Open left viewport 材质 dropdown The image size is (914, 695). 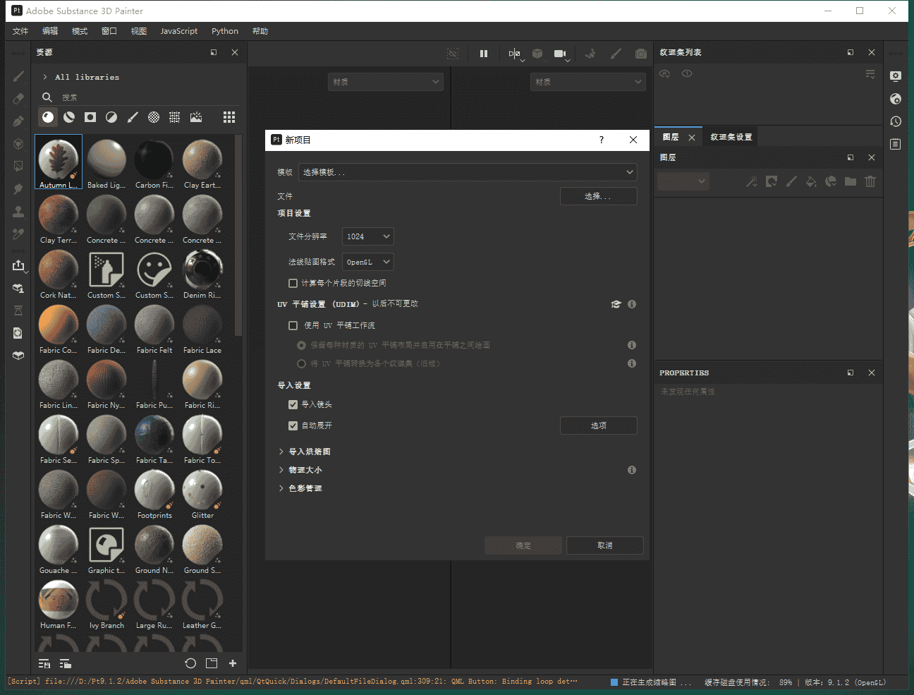coord(386,82)
